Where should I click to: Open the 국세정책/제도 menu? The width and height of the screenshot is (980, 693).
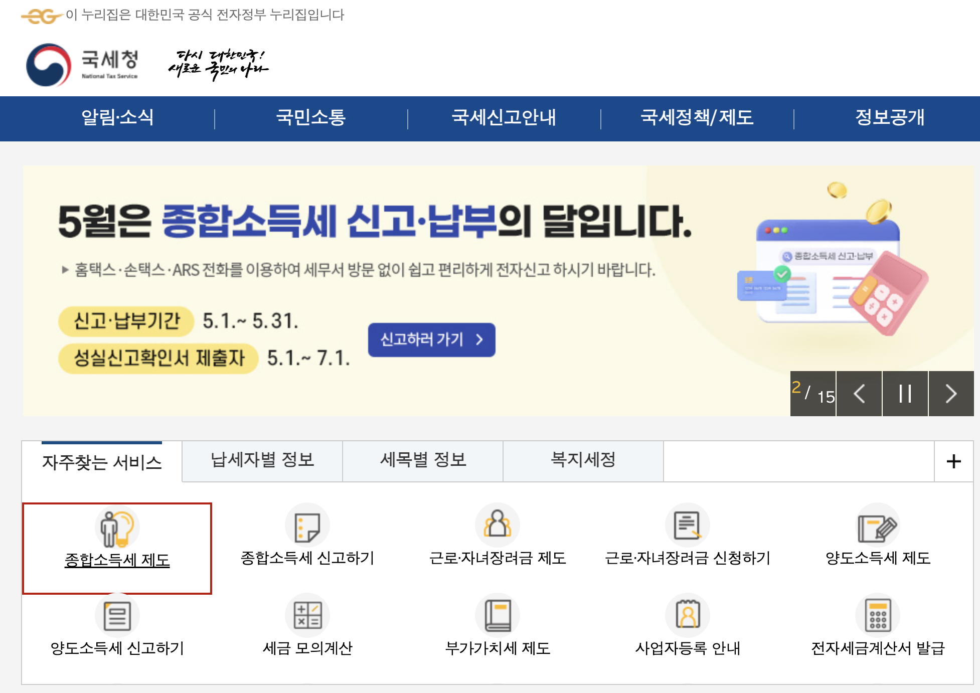point(697,118)
